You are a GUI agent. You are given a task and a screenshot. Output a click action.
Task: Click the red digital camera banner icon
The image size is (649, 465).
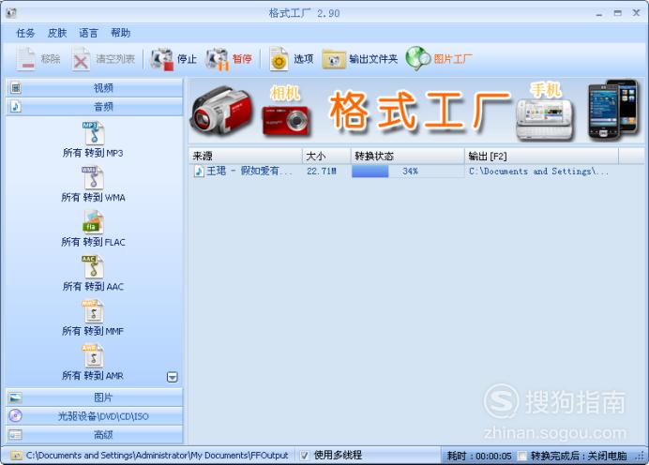[x=286, y=120]
